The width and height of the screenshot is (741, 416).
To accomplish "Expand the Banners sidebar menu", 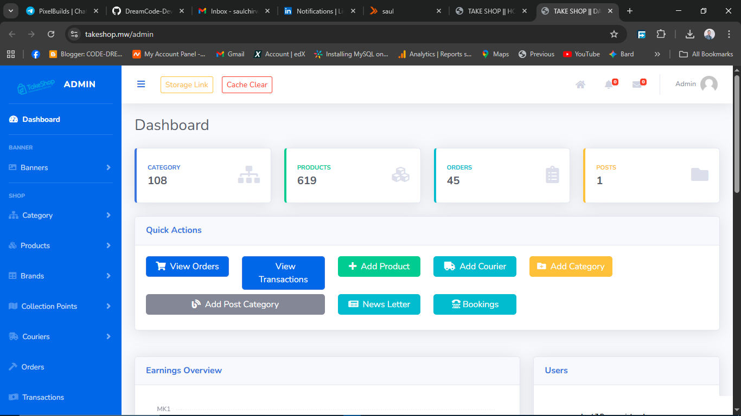I will pyautogui.click(x=60, y=167).
